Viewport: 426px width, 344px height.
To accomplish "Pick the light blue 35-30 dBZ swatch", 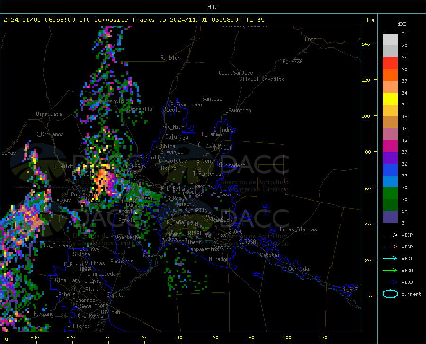I will coord(390,182).
